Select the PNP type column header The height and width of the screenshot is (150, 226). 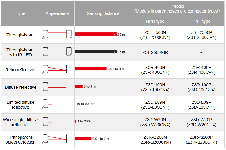click(x=201, y=21)
